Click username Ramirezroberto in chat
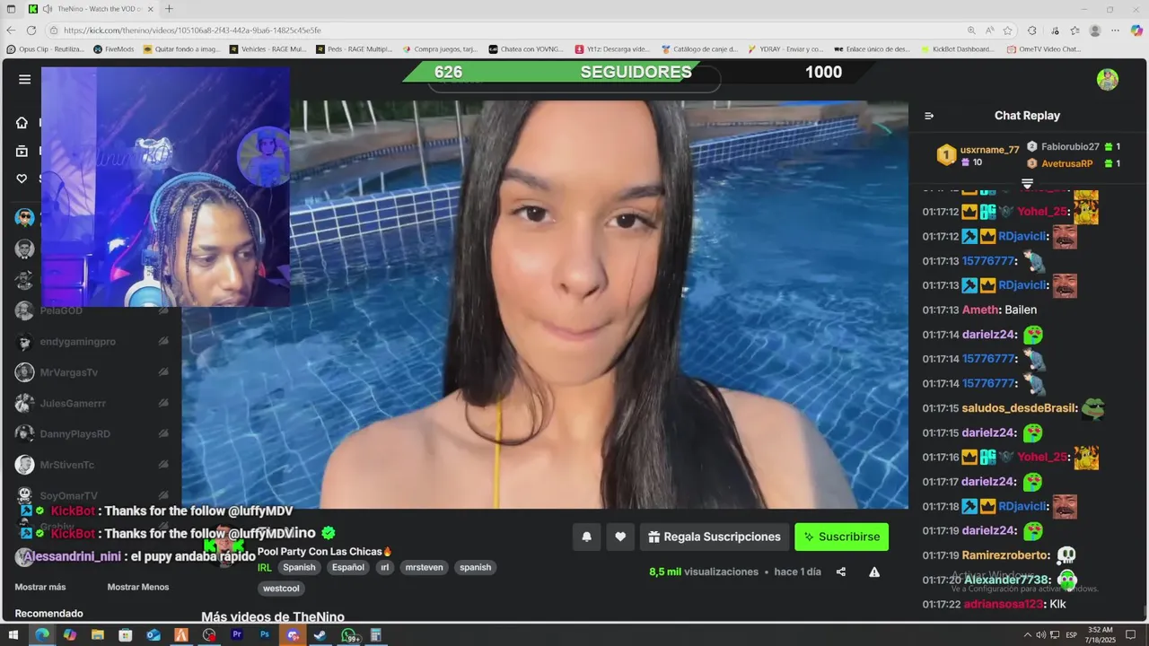Image resolution: width=1149 pixels, height=646 pixels. point(1004,555)
